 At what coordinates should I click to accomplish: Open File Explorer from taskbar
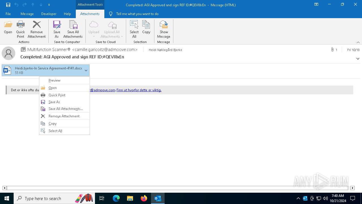point(130,198)
